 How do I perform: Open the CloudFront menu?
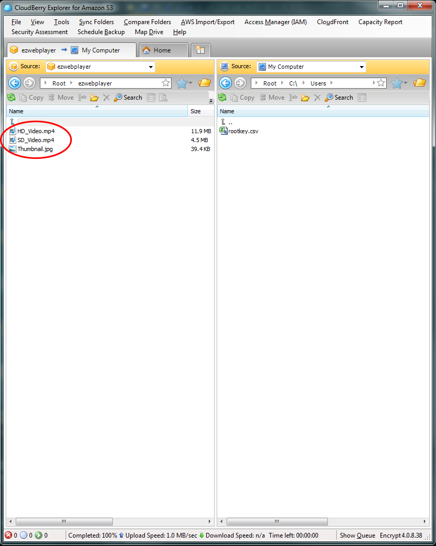pyautogui.click(x=333, y=22)
